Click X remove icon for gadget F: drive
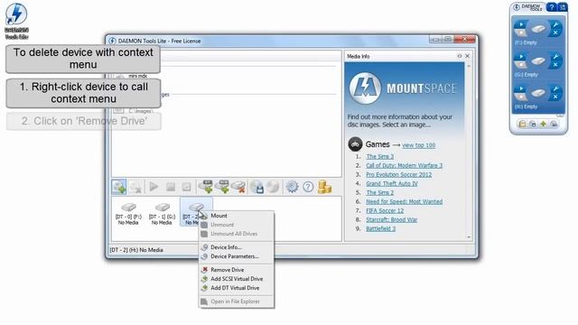 pos(555,32)
